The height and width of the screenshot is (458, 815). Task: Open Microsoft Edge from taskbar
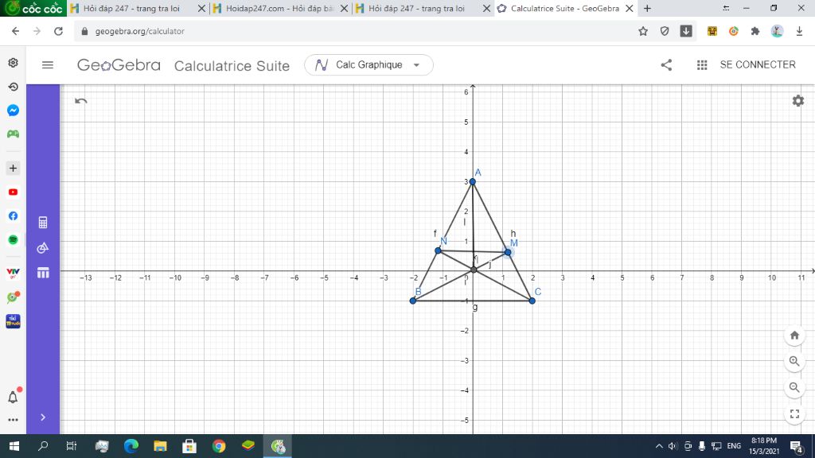131,446
